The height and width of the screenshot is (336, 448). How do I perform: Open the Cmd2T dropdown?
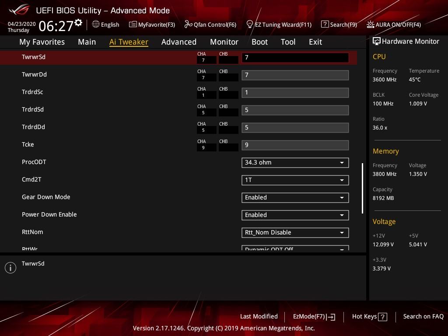[295, 180]
